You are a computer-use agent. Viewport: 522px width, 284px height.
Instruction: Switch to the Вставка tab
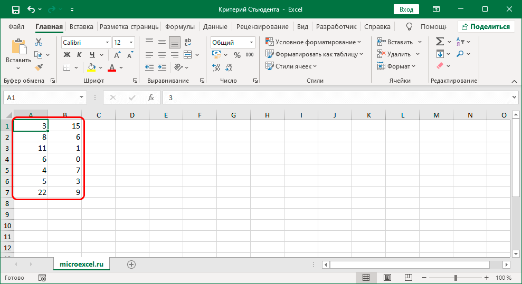pyautogui.click(x=81, y=26)
